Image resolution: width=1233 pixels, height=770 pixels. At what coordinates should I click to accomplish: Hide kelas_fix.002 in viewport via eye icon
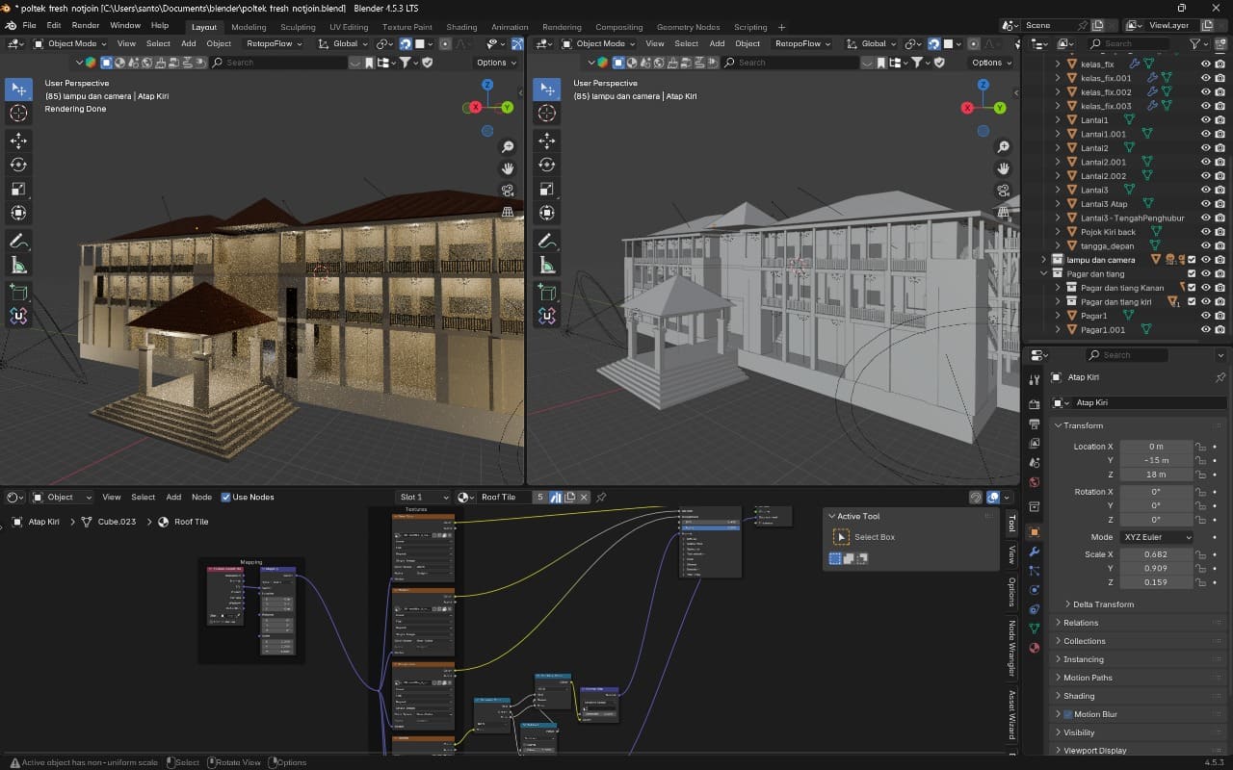pos(1205,92)
